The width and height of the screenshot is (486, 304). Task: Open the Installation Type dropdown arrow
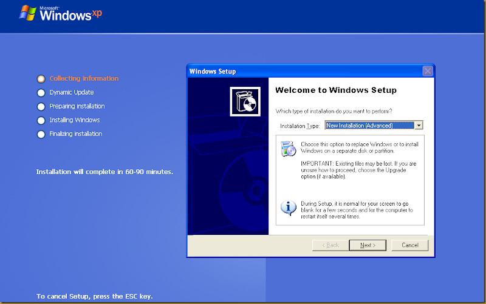point(419,126)
